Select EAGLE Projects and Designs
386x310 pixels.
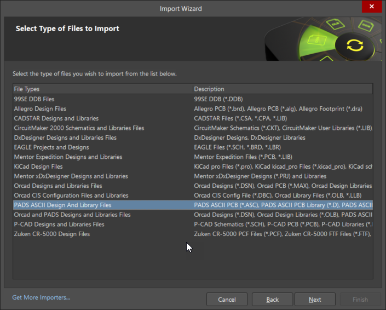51,147
